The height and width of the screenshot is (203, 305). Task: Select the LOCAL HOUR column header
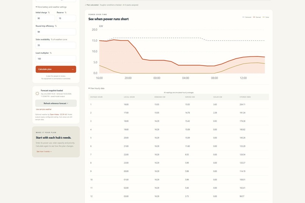coord(129,97)
